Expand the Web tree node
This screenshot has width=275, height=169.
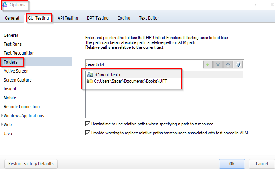2,125
